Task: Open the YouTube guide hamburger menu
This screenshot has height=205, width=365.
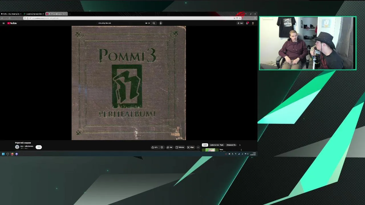Action: pyautogui.click(x=3, y=23)
